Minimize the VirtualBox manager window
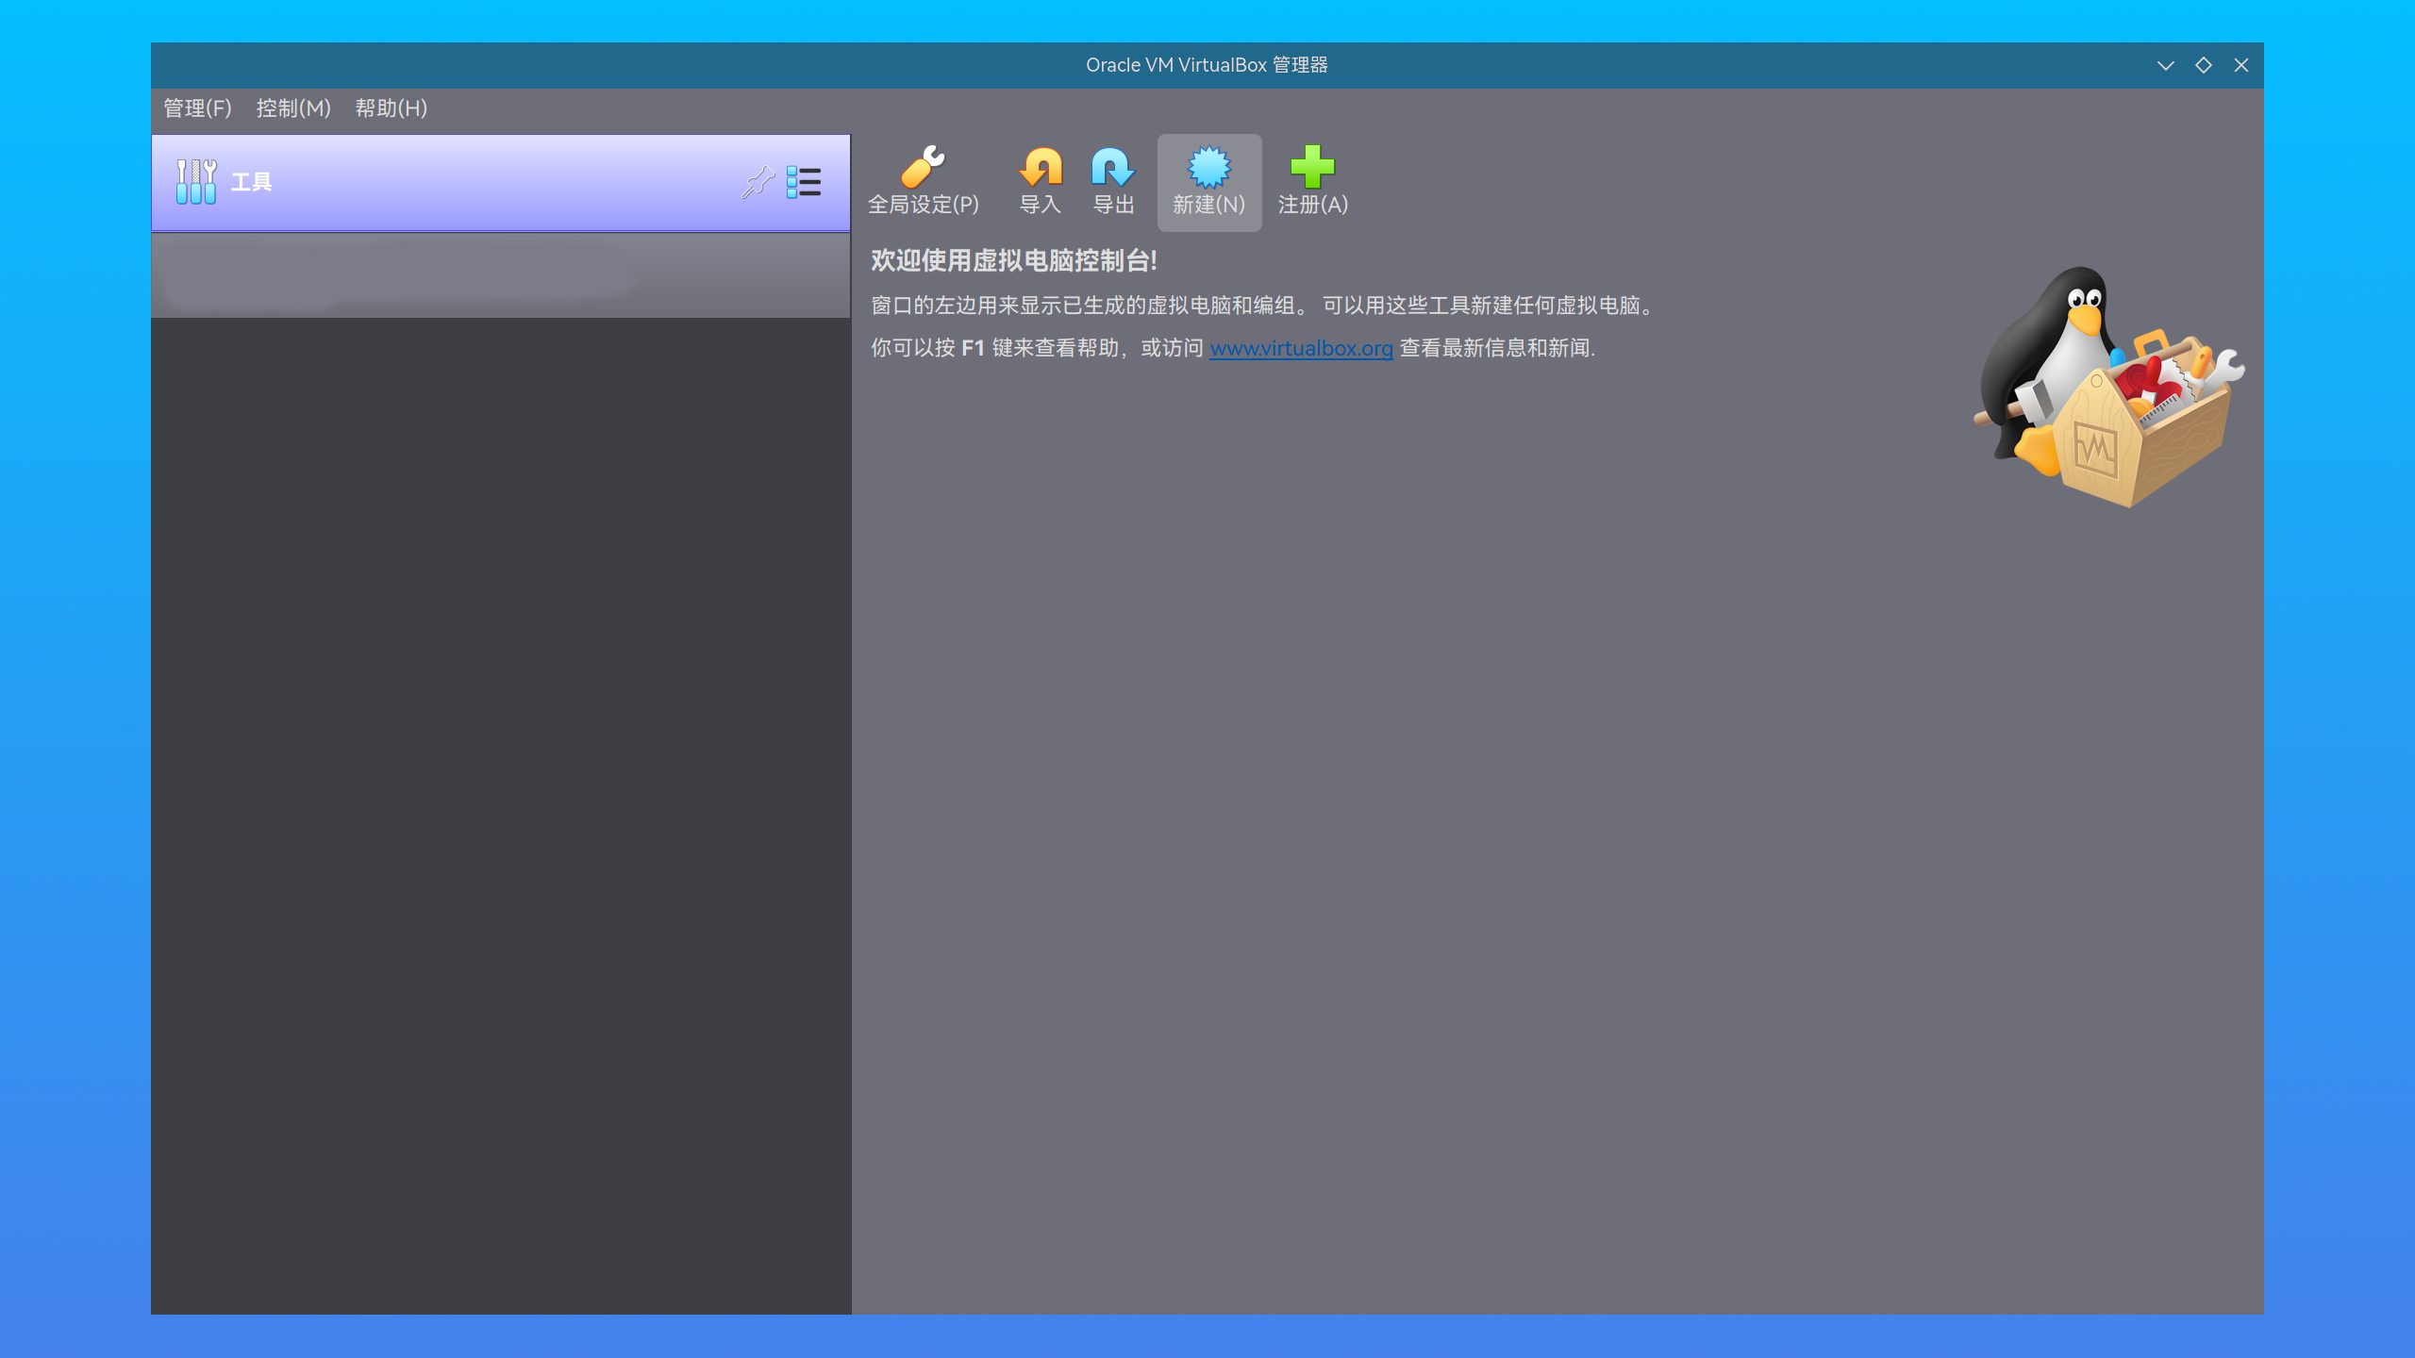The height and width of the screenshot is (1358, 2415). [x=2165, y=65]
